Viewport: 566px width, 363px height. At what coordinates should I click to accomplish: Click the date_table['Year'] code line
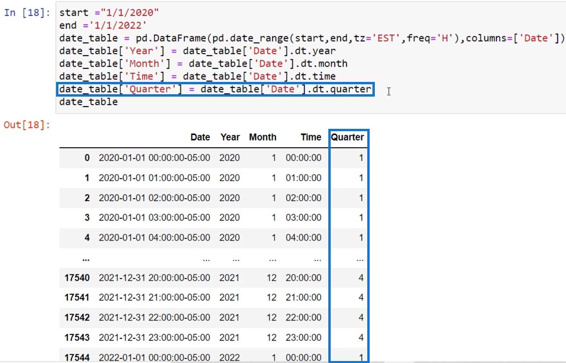point(198,51)
